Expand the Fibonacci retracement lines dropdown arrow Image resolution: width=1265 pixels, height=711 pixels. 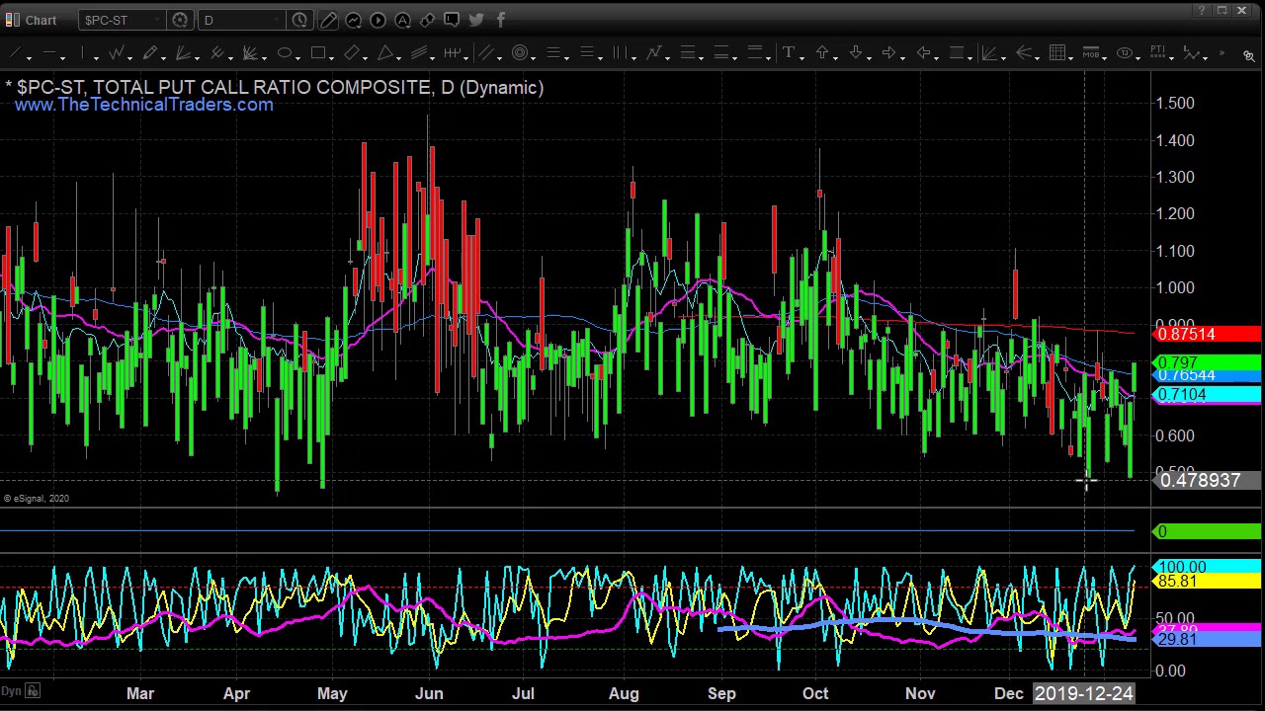pos(567,58)
